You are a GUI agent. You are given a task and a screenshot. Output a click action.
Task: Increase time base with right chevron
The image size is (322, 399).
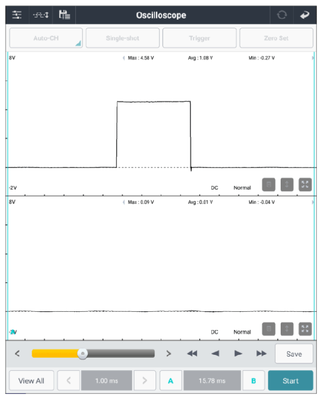(145, 380)
